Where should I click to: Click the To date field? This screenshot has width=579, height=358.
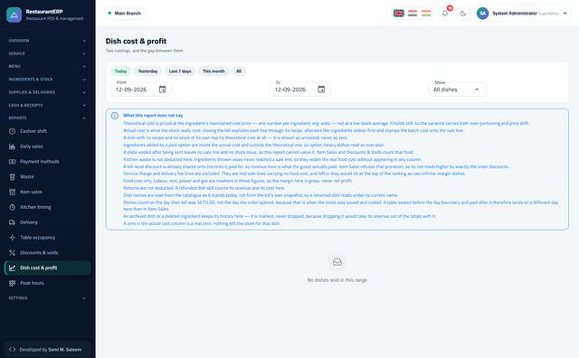pyautogui.click(x=299, y=89)
